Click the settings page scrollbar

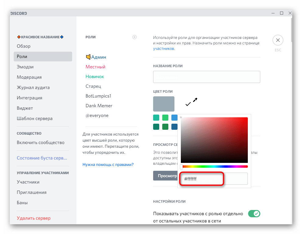(292, 30)
